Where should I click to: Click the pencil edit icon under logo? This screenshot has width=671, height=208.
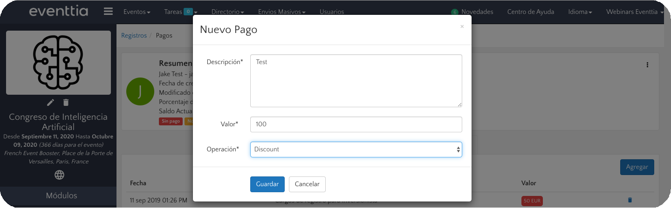(51, 103)
